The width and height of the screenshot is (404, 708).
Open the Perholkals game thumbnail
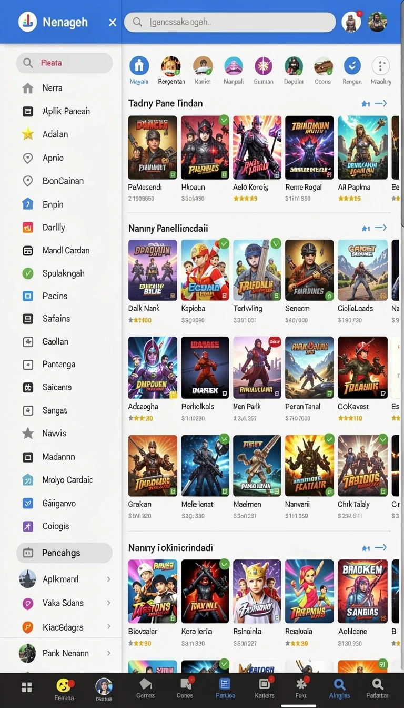[x=205, y=368]
